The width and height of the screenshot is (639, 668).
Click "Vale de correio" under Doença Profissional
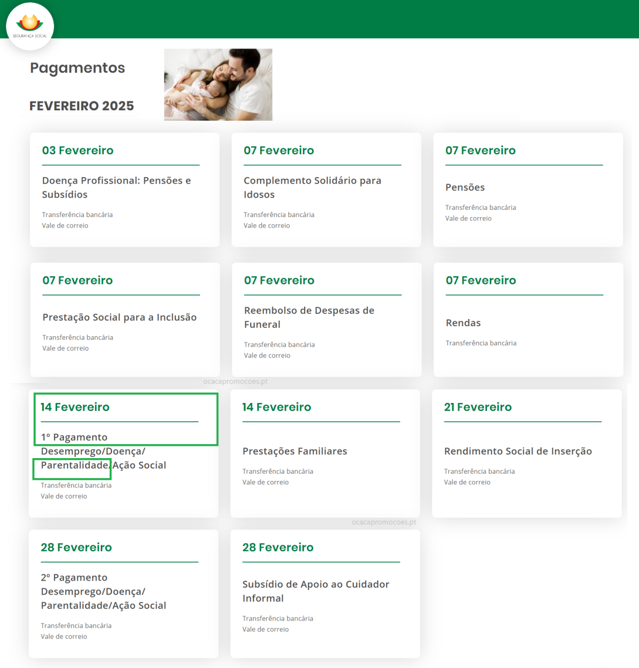click(65, 225)
